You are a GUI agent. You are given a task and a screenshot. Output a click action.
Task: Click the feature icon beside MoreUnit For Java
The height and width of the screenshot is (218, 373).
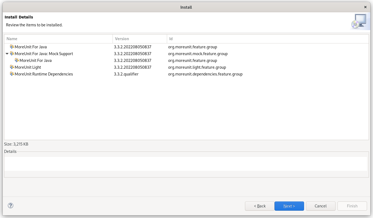tap(12, 47)
